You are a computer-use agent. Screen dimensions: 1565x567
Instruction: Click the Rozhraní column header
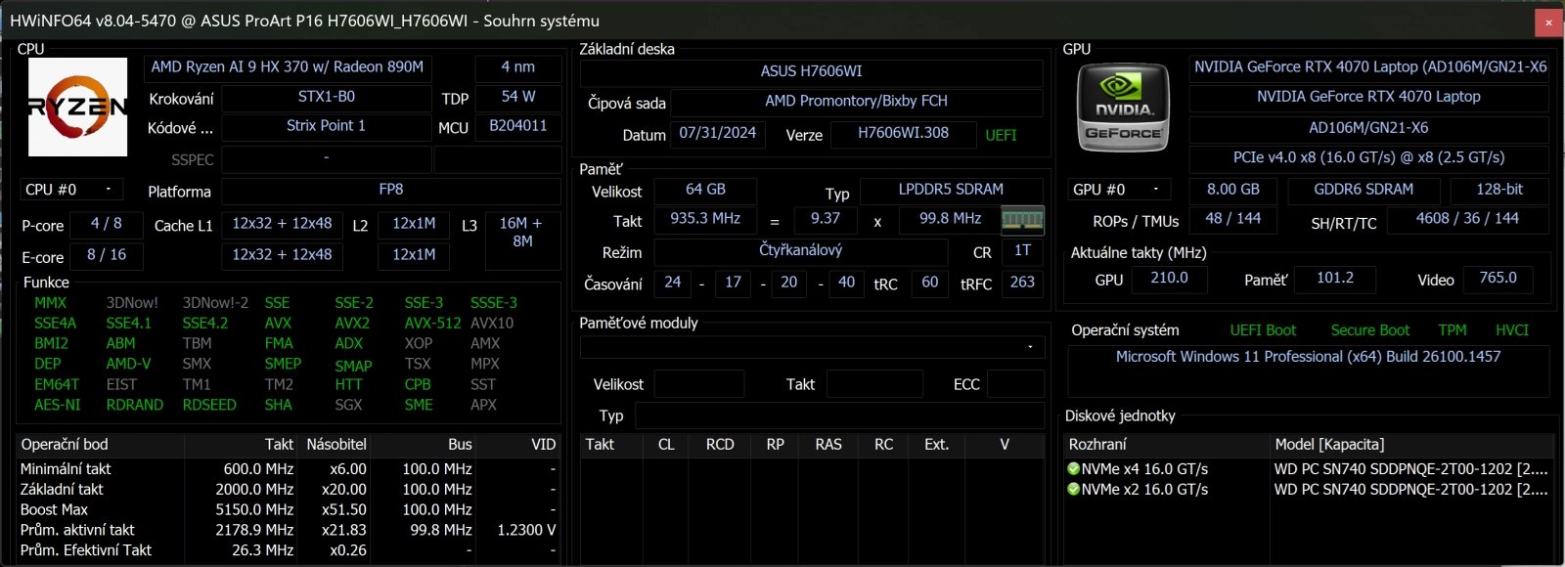coord(1167,445)
